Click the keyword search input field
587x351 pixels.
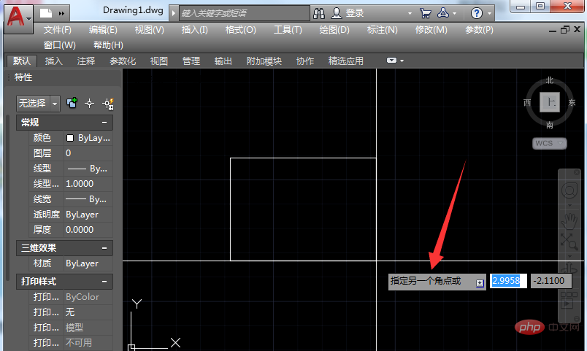pyautogui.click(x=245, y=13)
